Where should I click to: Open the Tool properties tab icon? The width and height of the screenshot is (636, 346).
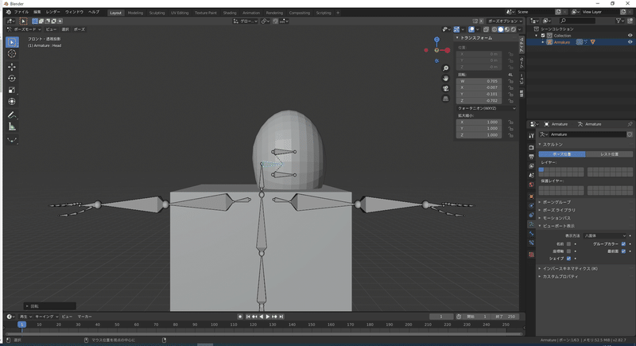pos(531,136)
